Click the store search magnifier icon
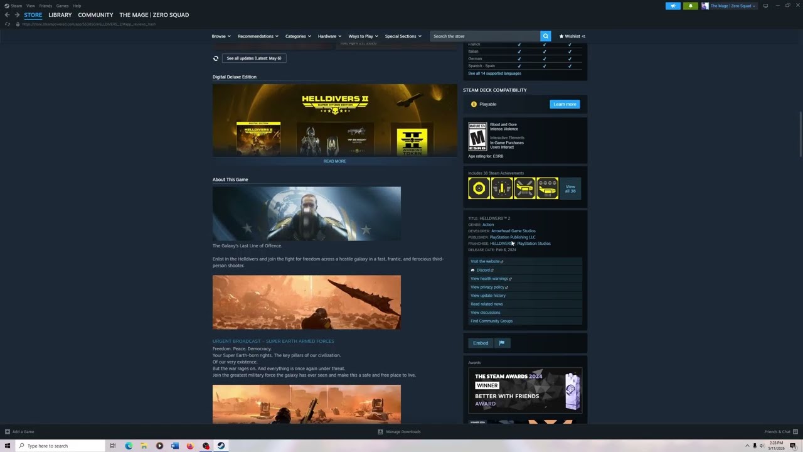The height and width of the screenshot is (452, 803). pyautogui.click(x=546, y=36)
